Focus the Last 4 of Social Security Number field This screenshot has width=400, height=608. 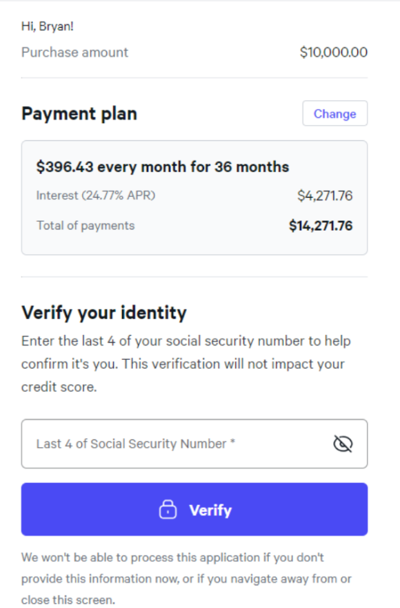(194, 444)
